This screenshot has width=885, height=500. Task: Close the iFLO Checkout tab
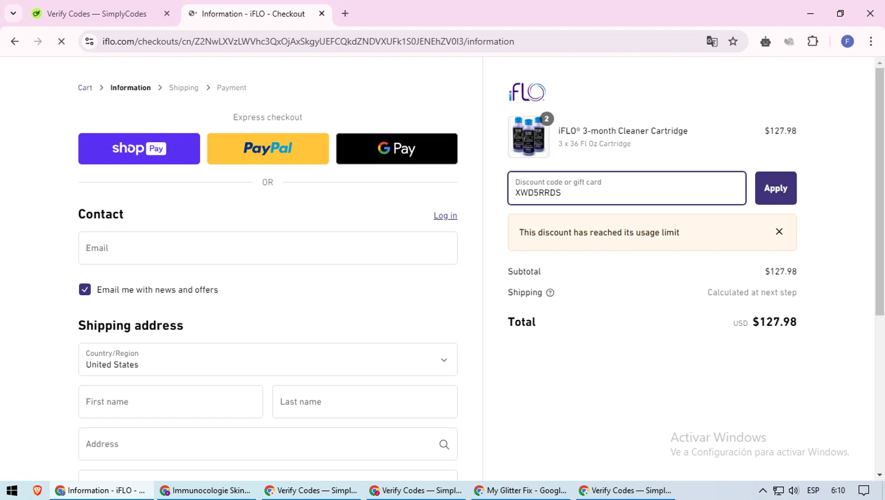pyautogui.click(x=322, y=14)
